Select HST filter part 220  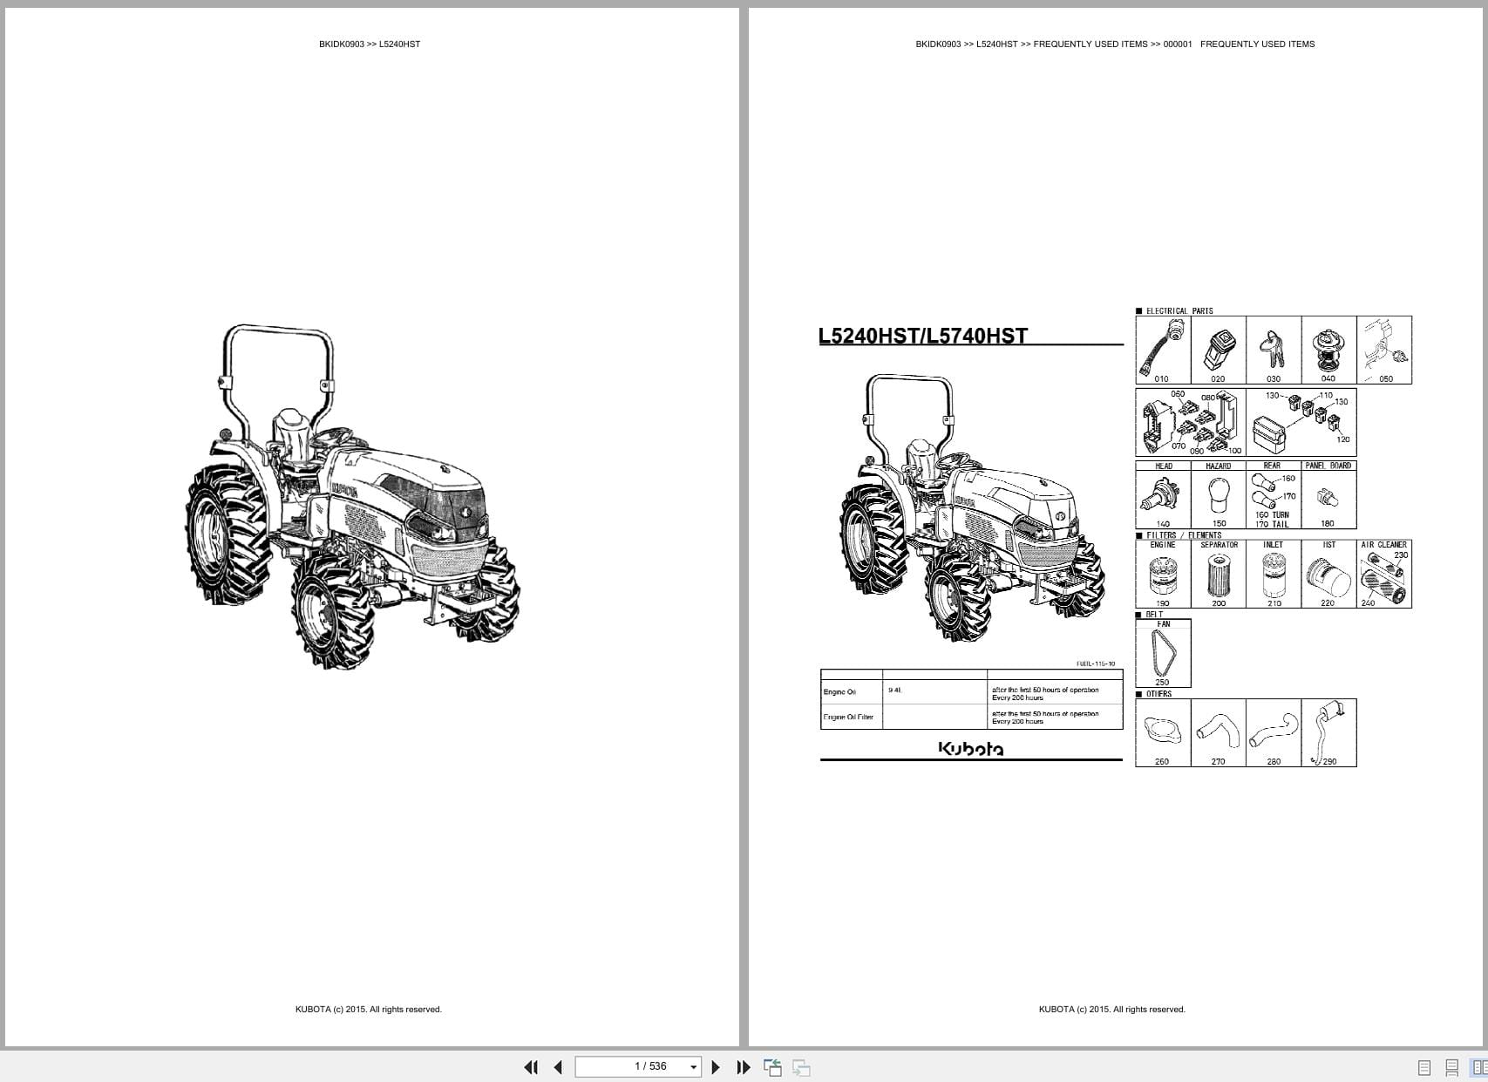(x=1328, y=574)
